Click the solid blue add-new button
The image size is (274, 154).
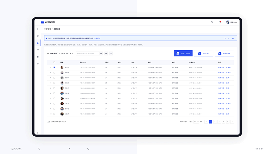tap(183, 53)
